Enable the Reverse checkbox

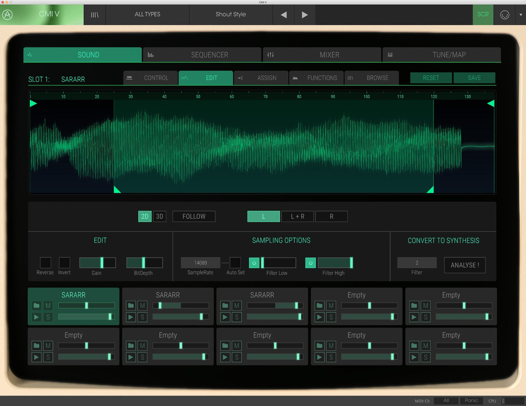(46, 263)
